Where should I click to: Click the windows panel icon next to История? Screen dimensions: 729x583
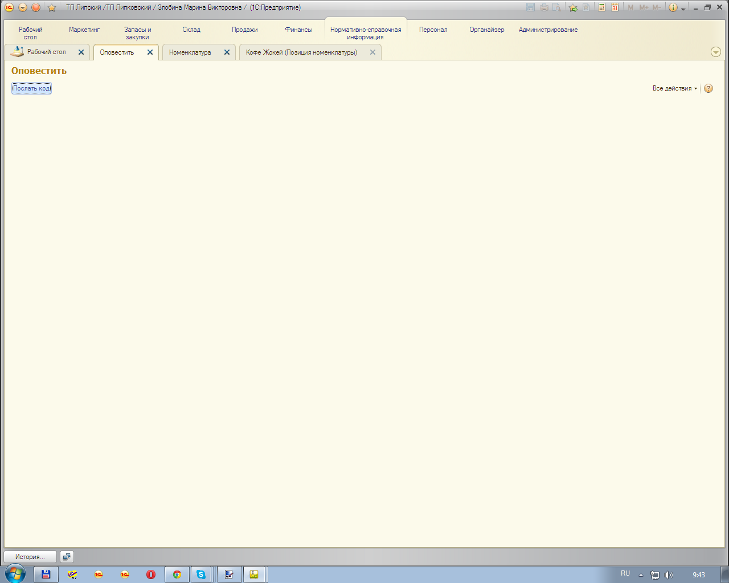67,557
